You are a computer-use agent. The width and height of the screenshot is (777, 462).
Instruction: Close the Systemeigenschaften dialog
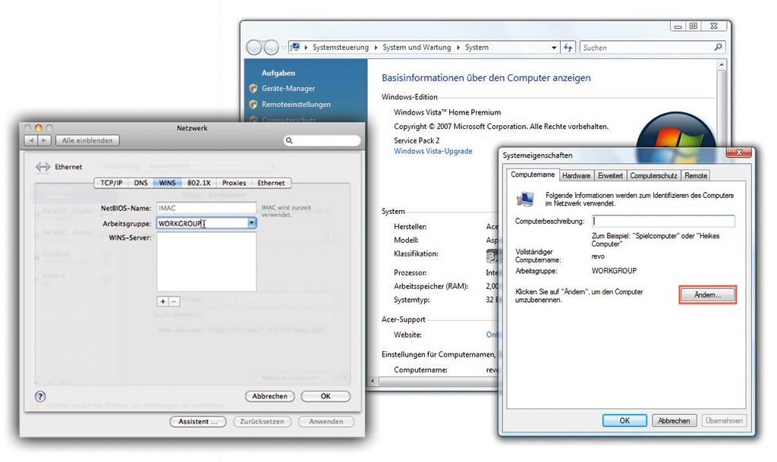pyautogui.click(x=738, y=152)
